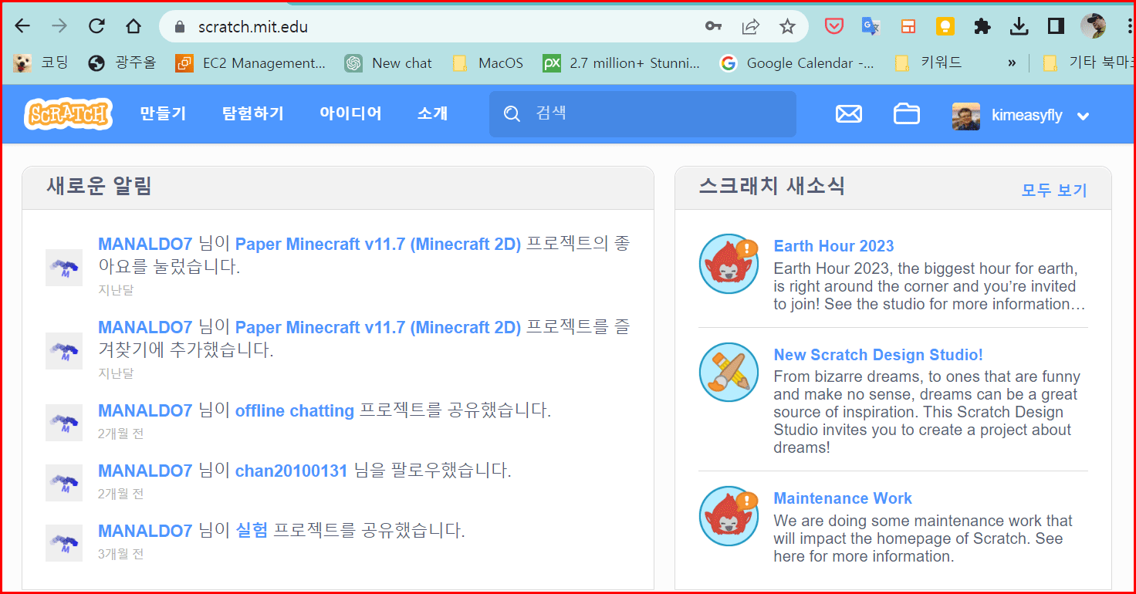Viewport: 1136px width, 594px height.
Task: Click the 3개월 전 timestamp
Action: pos(121,554)
